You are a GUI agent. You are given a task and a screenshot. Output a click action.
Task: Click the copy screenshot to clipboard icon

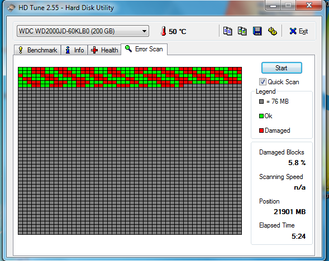pyautogui.click(x=242, y=31)
